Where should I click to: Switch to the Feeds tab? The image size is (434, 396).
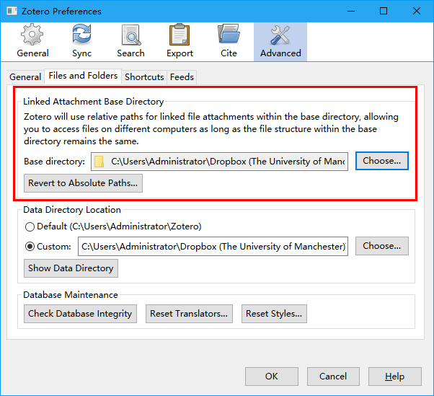(182, 76)
